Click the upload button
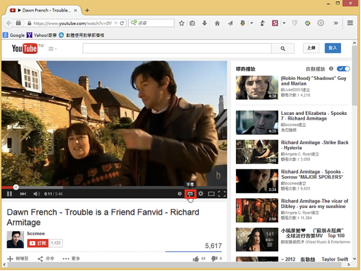Screen dimensions: 361x271 pos(311,48)
